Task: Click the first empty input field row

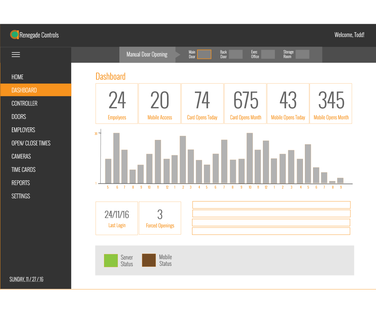Action: pos(271,205)
